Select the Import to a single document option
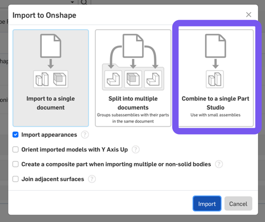This screenshot has width=265, height=222. point(51,78)
